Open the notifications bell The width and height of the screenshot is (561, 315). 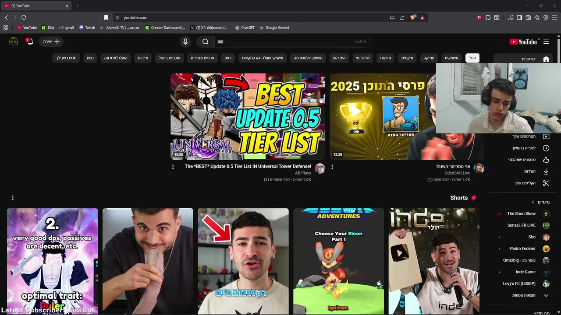29,42
